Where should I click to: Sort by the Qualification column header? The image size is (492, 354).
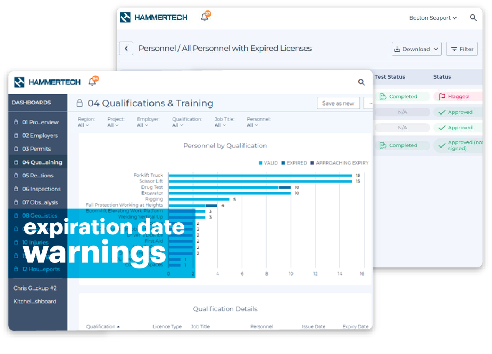coord(101,326)
